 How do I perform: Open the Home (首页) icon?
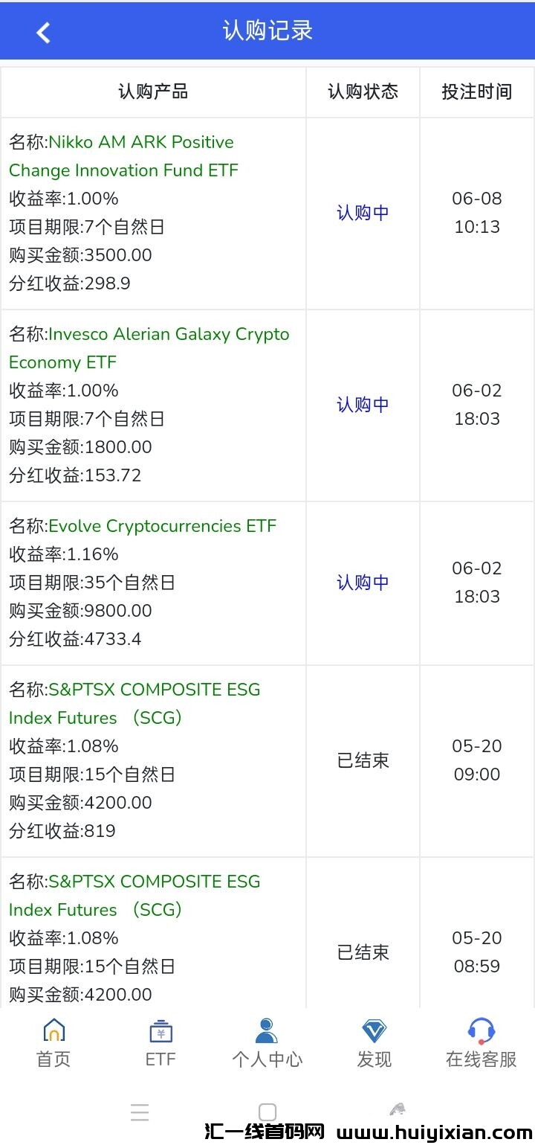53,1031
